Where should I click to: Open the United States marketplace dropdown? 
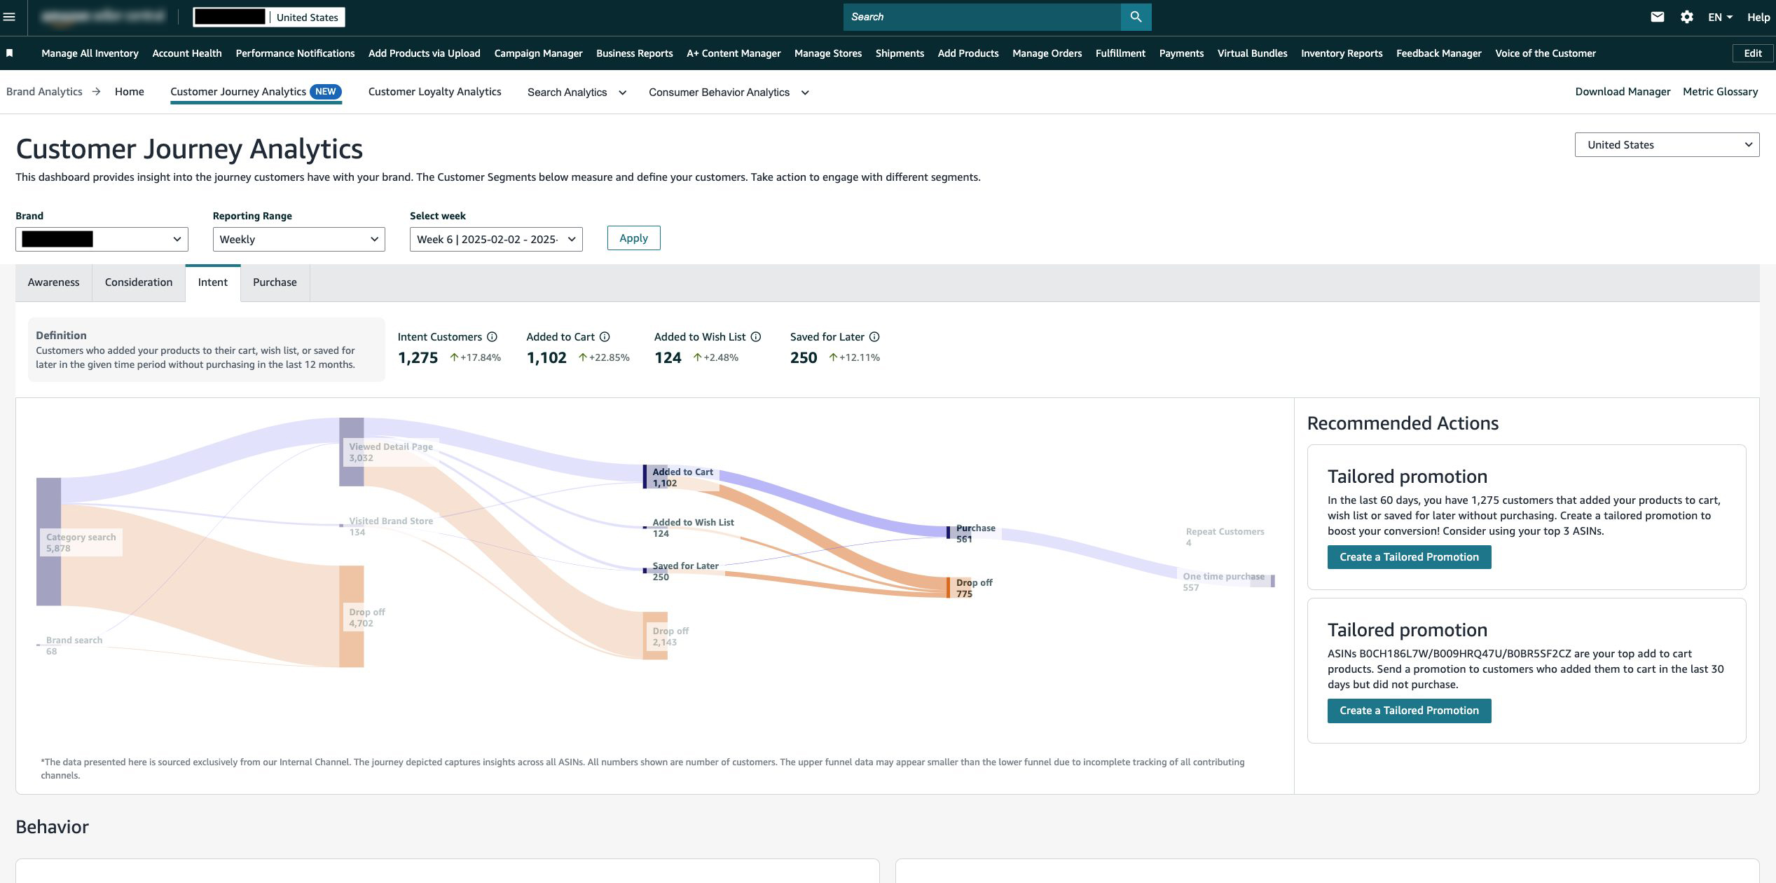click(x=1667, y=145)
